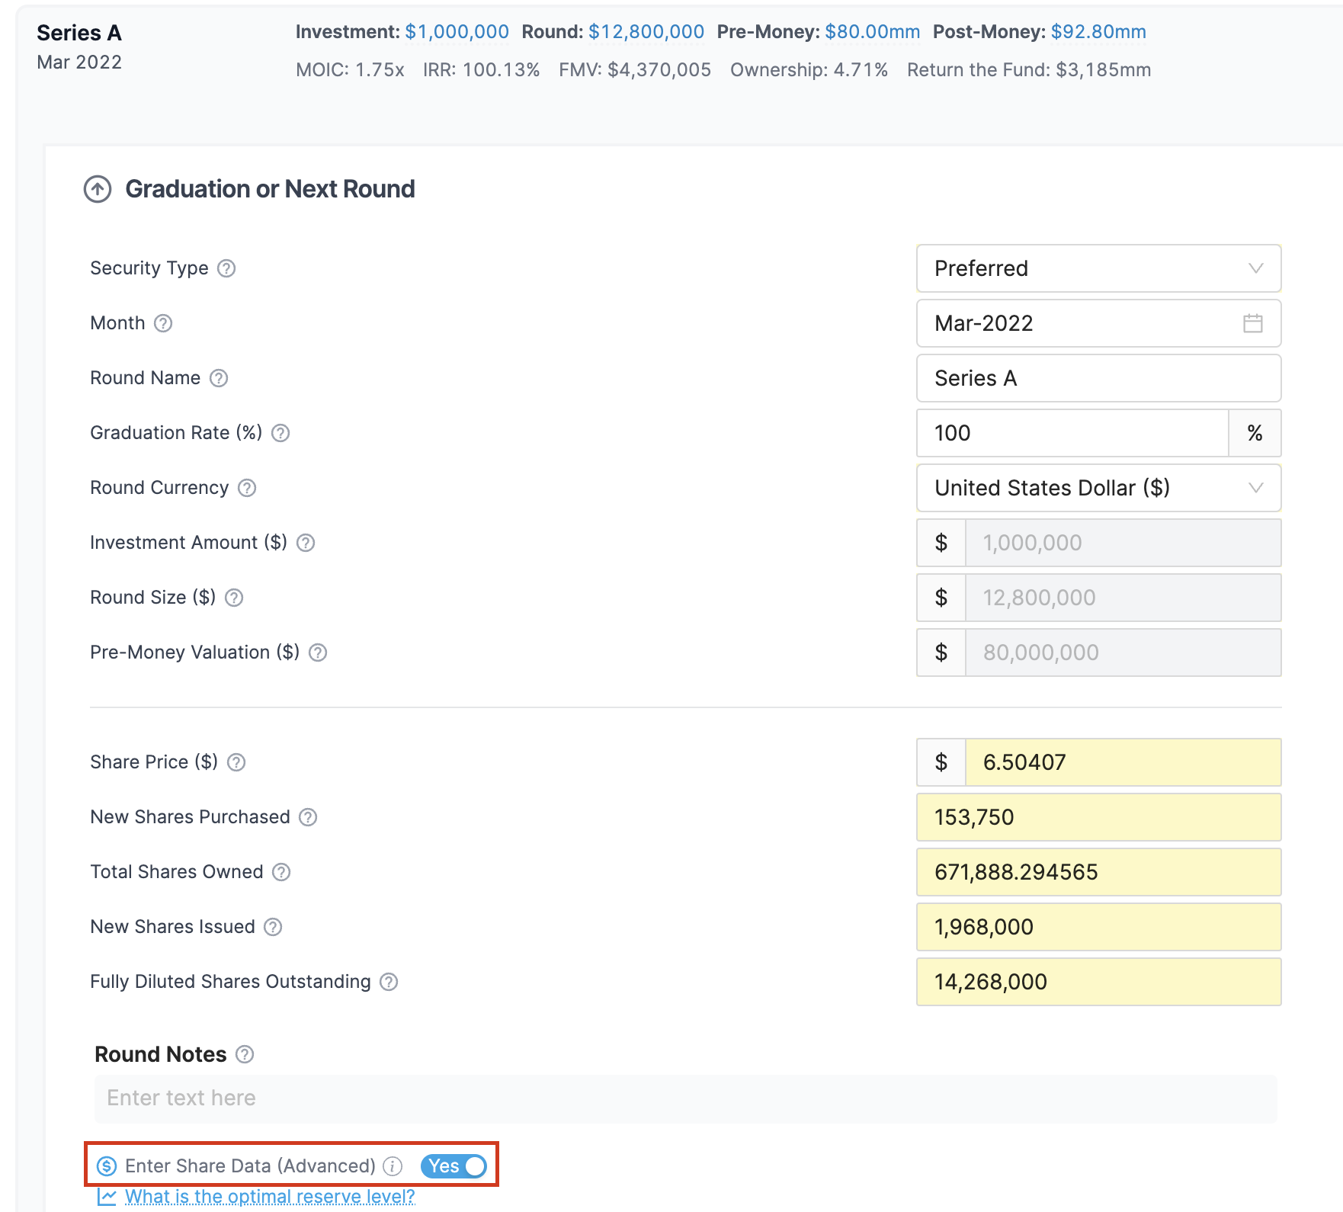Click the $12,800,000 Round value in header
Viewport: 1343px width, 1212px height.
pos(646,32)
